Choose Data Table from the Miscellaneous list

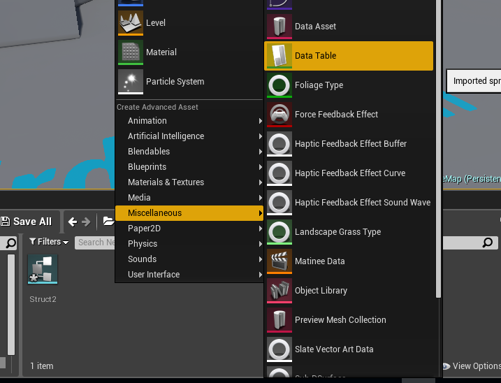coord(349,56)
